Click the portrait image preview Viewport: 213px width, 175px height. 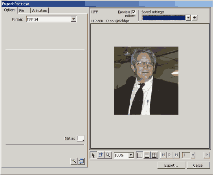pos(146,81)
